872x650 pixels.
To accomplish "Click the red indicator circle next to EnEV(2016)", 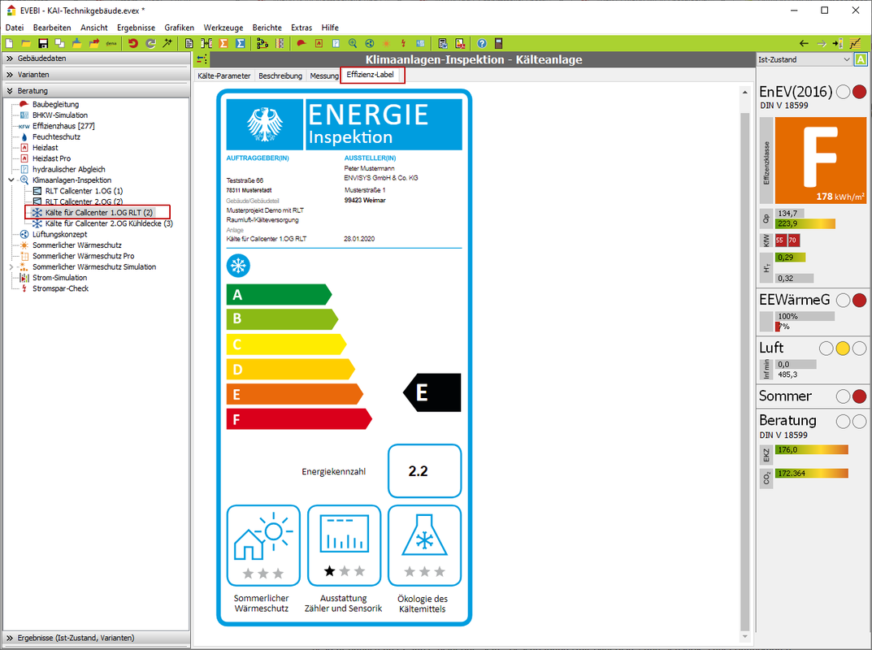I will (859, 92).
